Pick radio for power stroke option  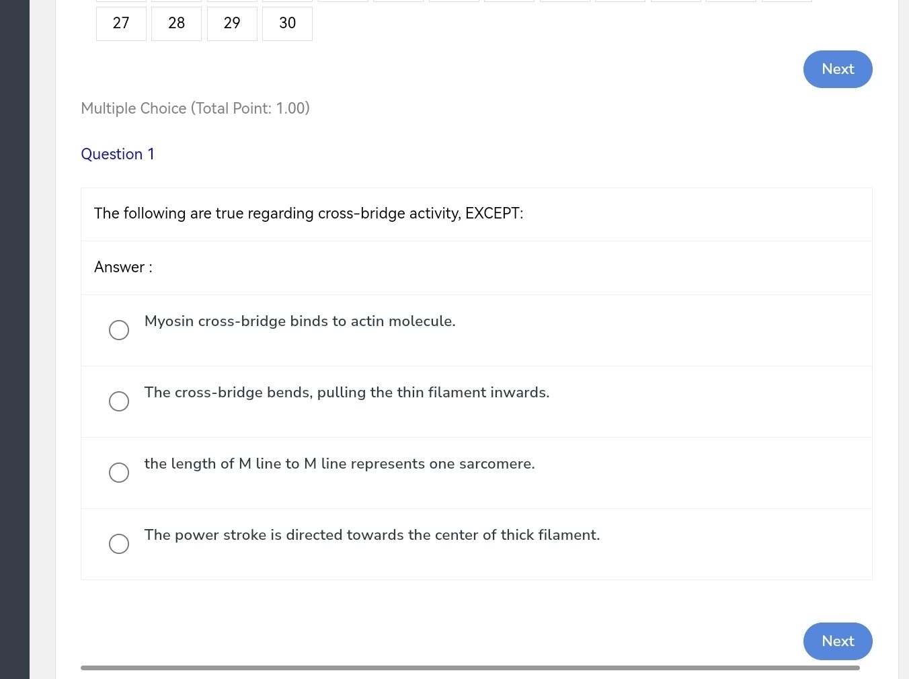click(119, 544)
